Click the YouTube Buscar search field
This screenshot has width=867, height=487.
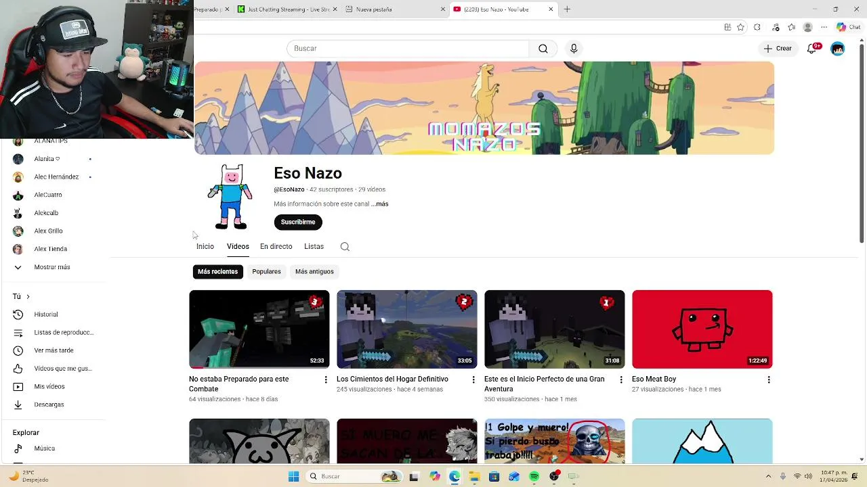tap(408, 49)
